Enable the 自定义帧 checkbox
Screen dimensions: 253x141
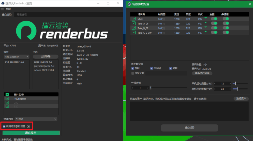133,73
